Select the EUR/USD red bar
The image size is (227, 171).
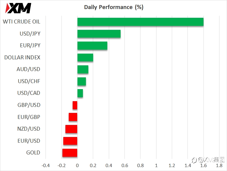click(x=70, y=141)
